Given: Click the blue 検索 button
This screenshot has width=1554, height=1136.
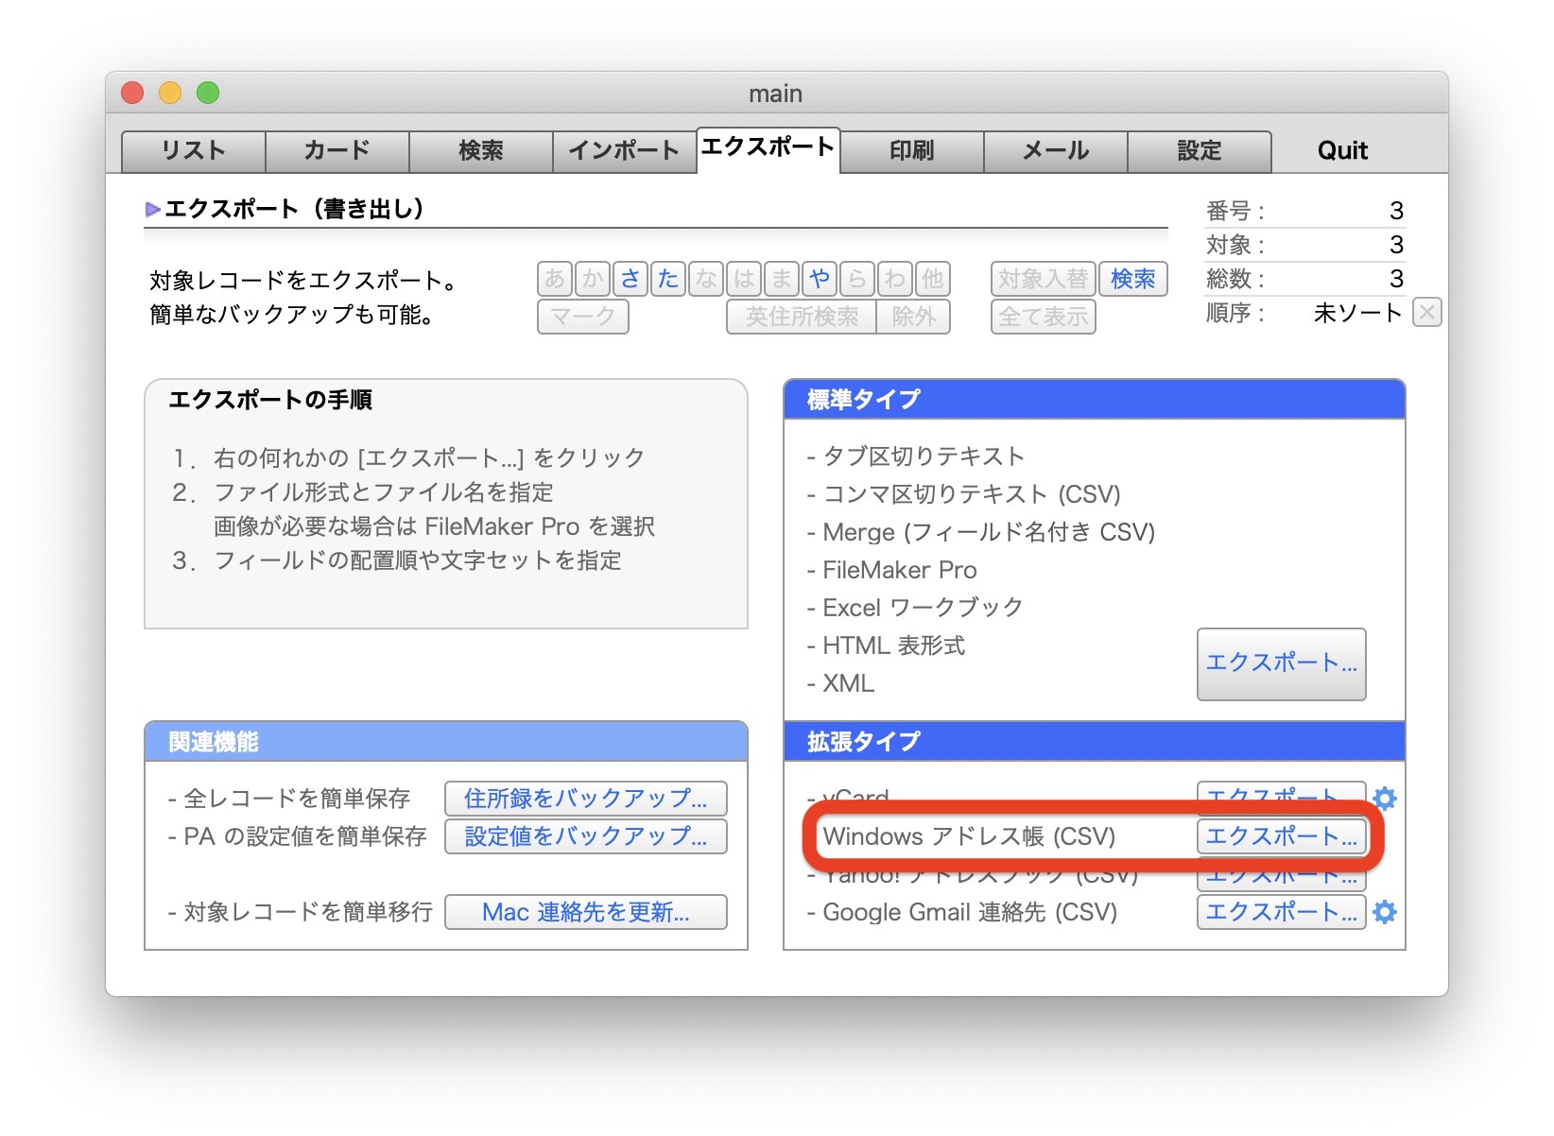Looking at the screenshot, I should coord(1132,279).
